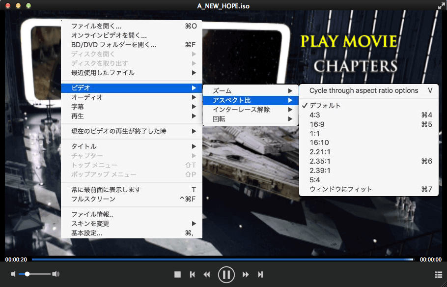The width and height of the screenshot is (447, 287).
Task: Choose 2.21:1 aspect ratio
Action: point(369,152)
